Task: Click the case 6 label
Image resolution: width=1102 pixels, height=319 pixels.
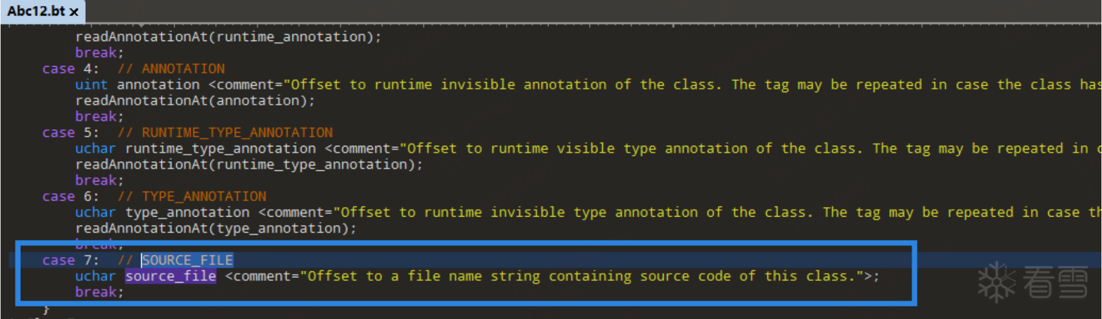Action: click(70, 196)
